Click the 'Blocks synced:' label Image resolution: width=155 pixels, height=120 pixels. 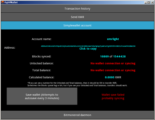click(42, 56)
